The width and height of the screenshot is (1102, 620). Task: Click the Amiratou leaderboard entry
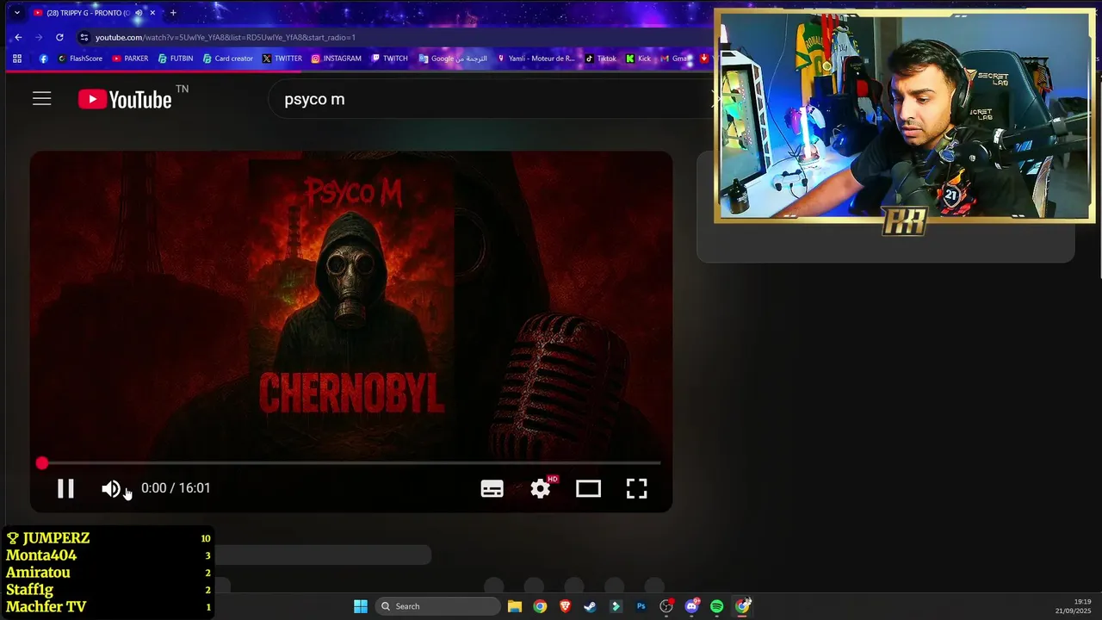[108, 573]
